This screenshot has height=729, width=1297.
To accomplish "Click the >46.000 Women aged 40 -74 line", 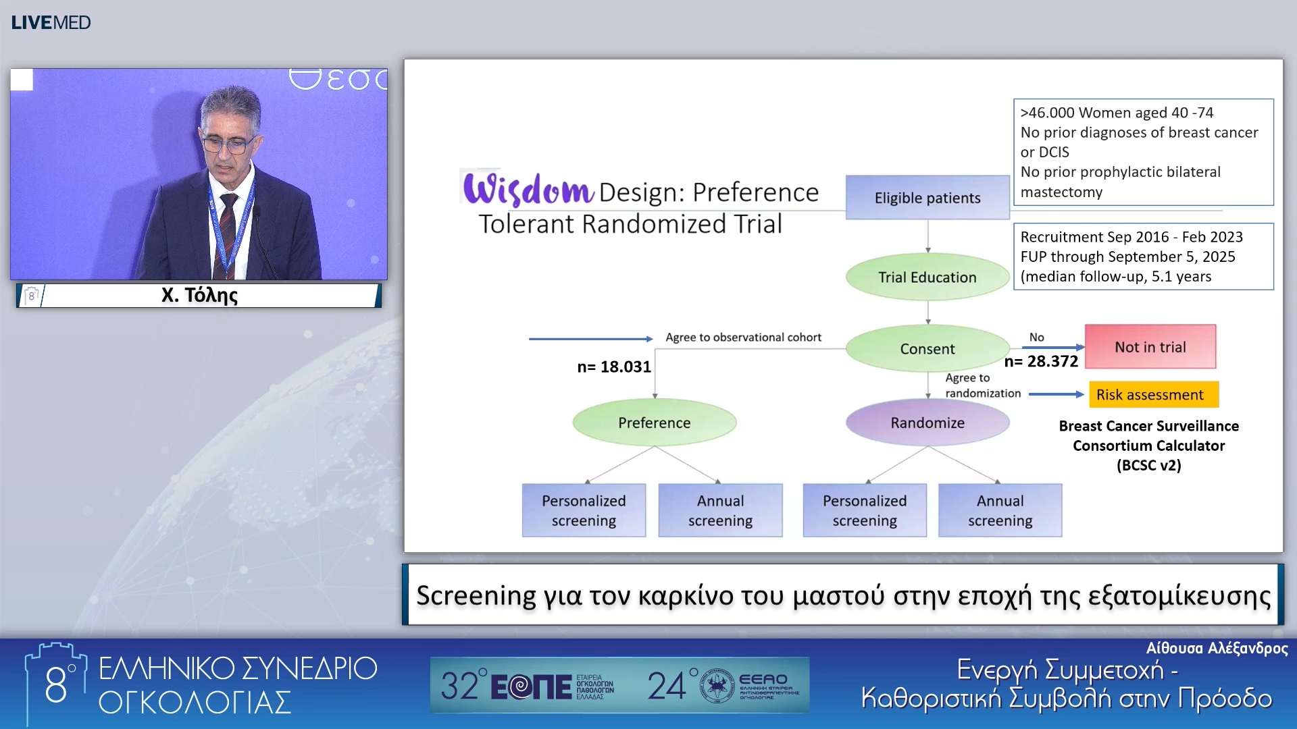I will pyautogui.click(x=1117, y=113).
